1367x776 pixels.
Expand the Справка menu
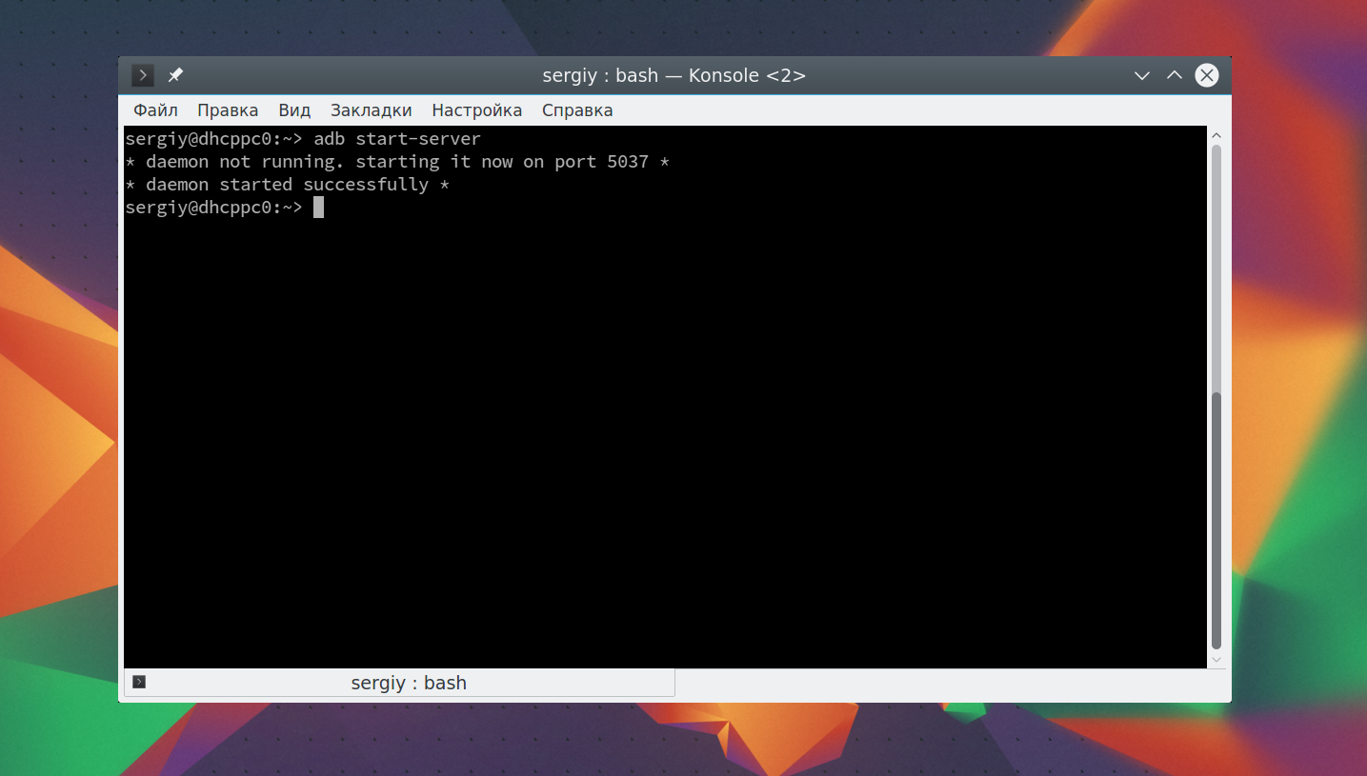coord(576,110)
